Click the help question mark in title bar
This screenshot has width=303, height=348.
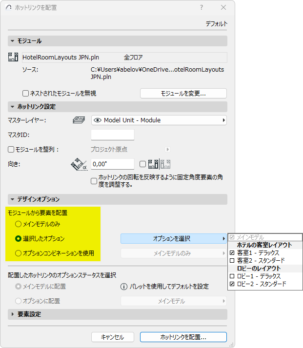coord(201,7)
